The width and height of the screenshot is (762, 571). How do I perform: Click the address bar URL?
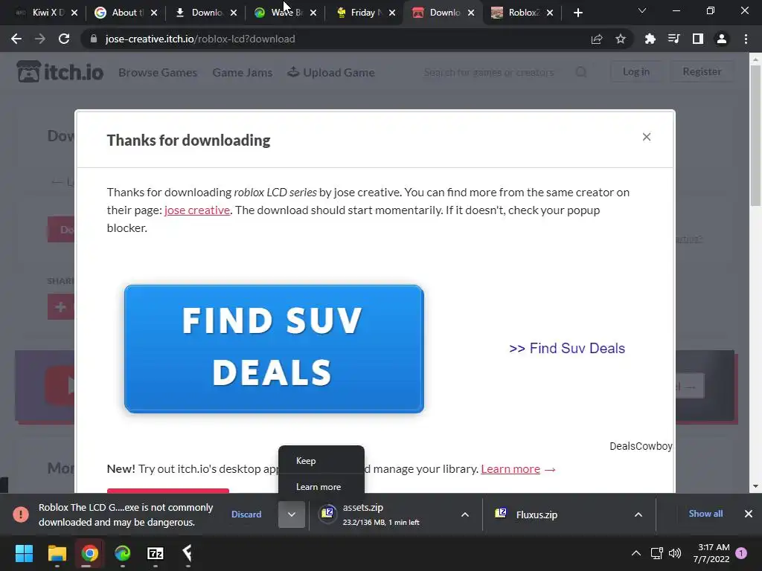coord(199,39)
